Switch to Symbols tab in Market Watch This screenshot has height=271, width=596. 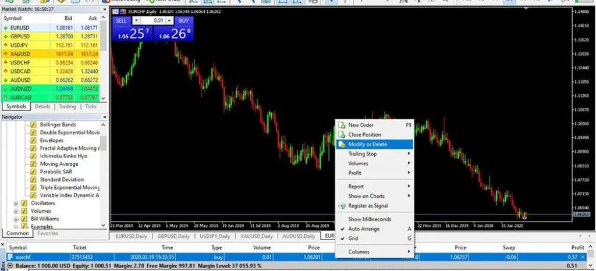click(16, 106)
